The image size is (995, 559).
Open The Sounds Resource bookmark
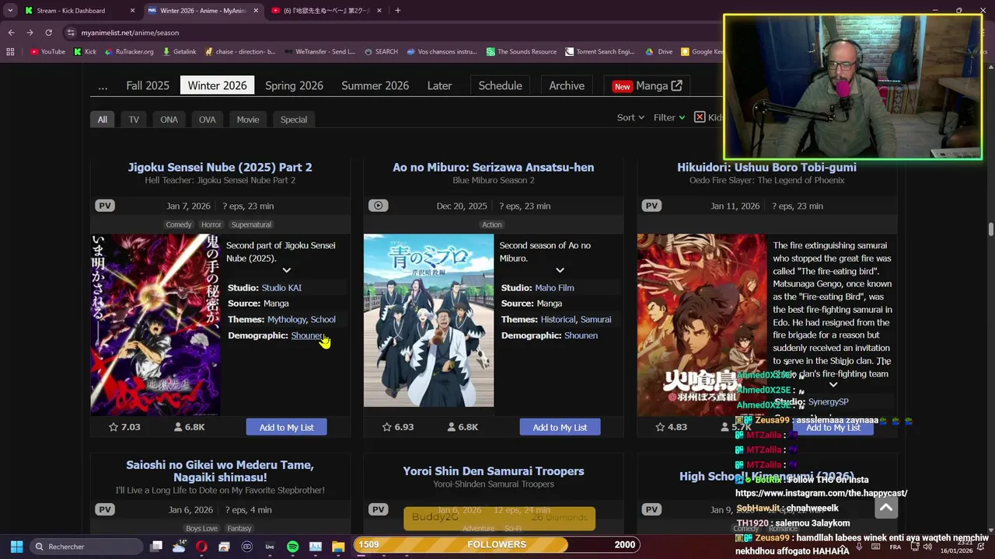[522, 52]
